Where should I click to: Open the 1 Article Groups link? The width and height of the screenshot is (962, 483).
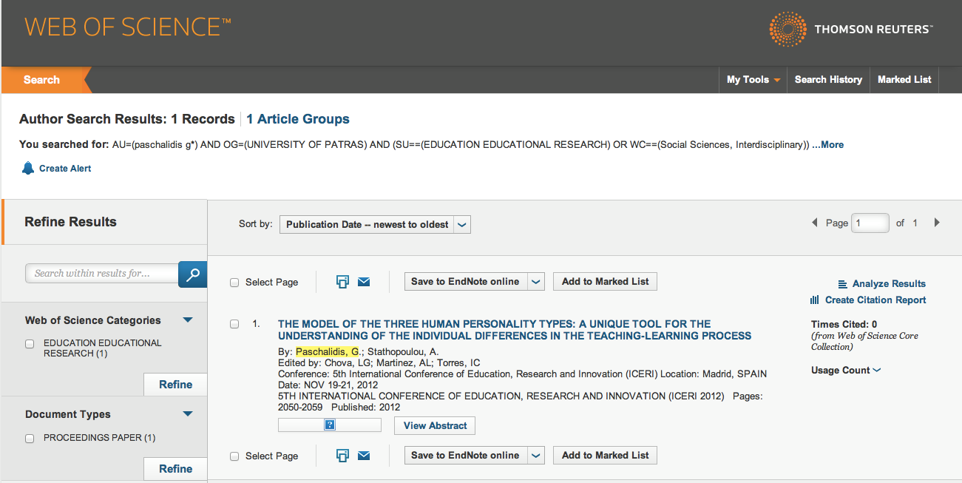click(298, 119)
